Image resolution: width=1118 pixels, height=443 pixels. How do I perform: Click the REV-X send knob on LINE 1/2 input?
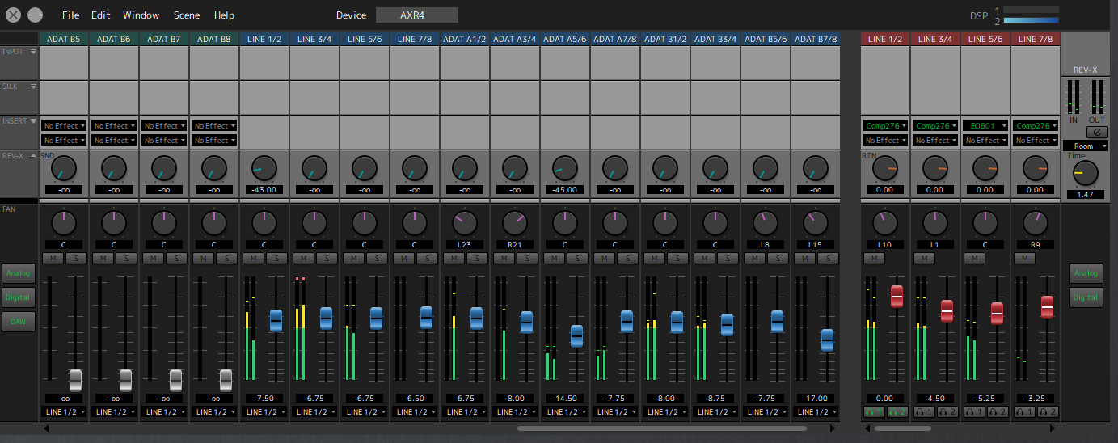(264, 168)
